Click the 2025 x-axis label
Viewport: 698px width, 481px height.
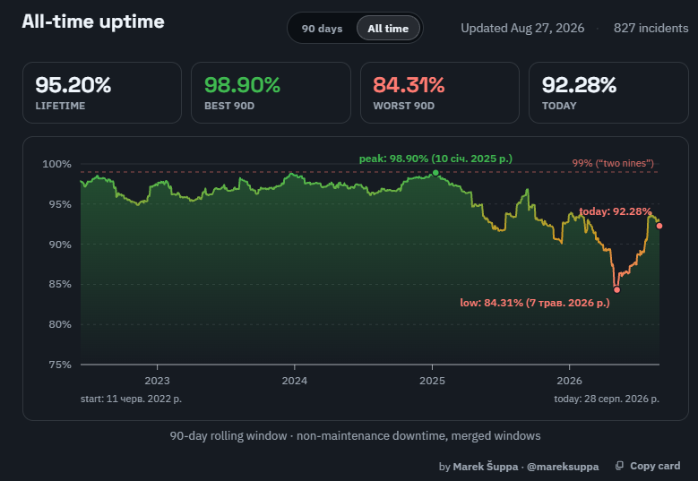(432, 381)
